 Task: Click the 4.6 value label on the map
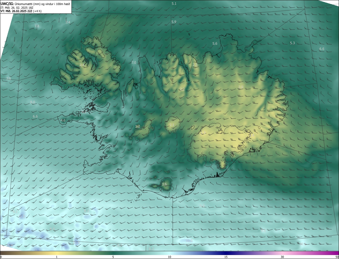coord(63,120)
